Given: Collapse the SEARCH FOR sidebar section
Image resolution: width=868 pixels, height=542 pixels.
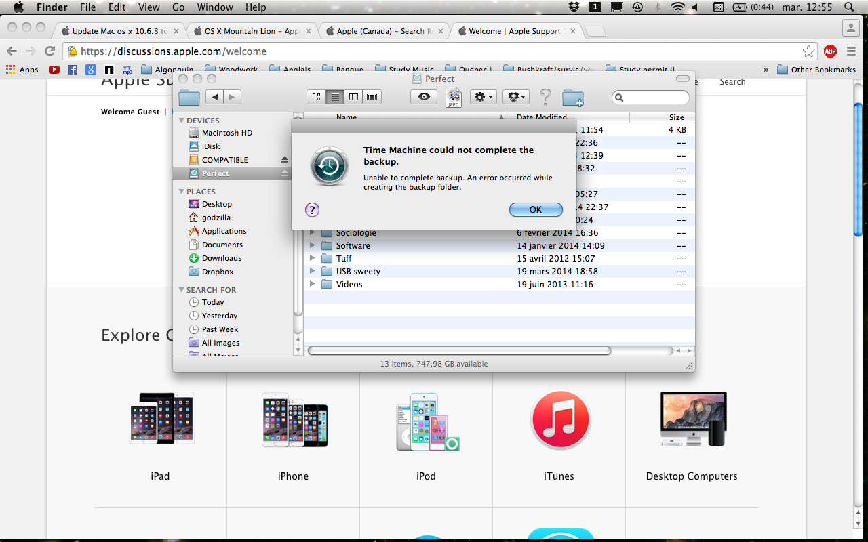Looking at the screenshot, I should tap(182, 290).
